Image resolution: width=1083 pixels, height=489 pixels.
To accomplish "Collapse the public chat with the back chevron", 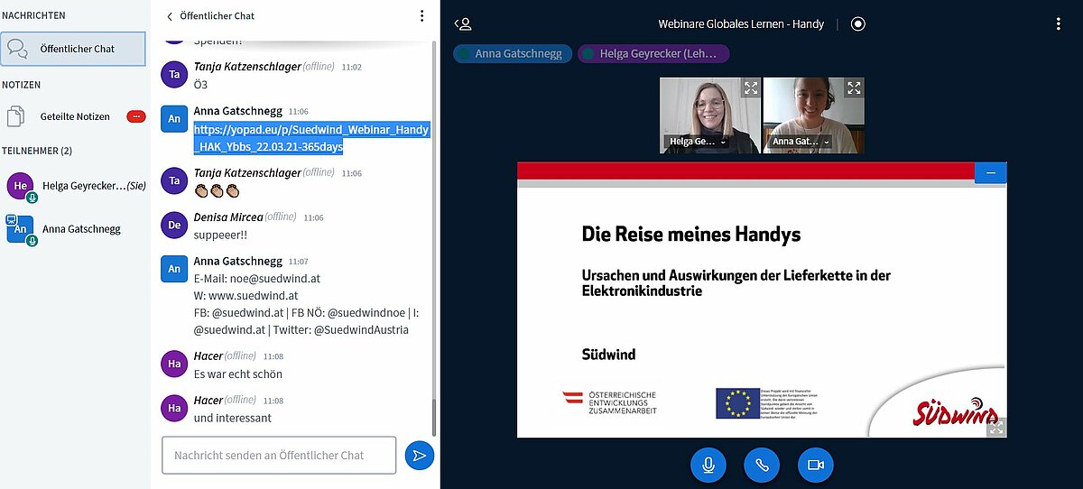I will coord(169,16).
